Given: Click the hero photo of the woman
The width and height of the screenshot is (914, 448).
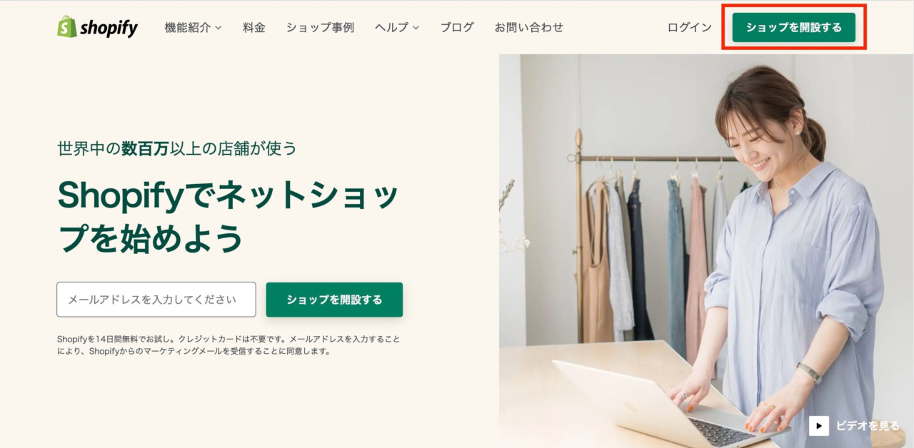Looking at the screenshot, I should [x=706, y=251].
